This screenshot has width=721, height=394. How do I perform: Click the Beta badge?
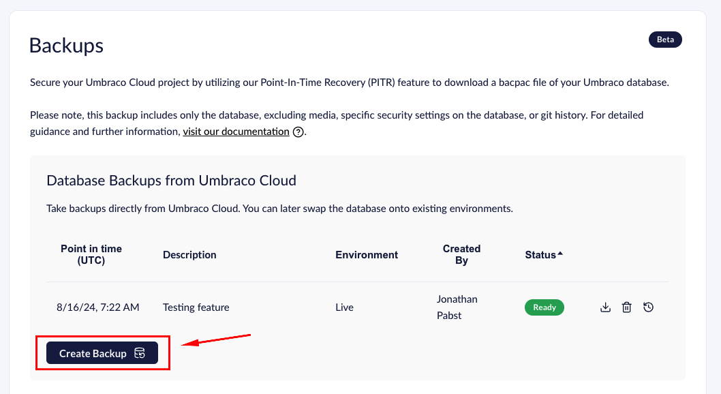point(664,39)
